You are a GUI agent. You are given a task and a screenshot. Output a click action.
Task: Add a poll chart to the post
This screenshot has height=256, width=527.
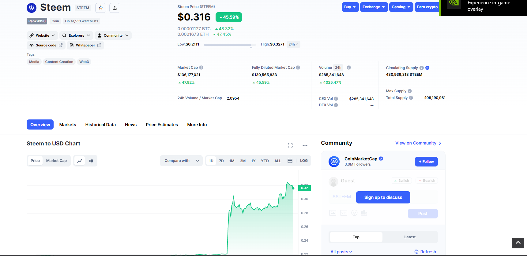364,213
